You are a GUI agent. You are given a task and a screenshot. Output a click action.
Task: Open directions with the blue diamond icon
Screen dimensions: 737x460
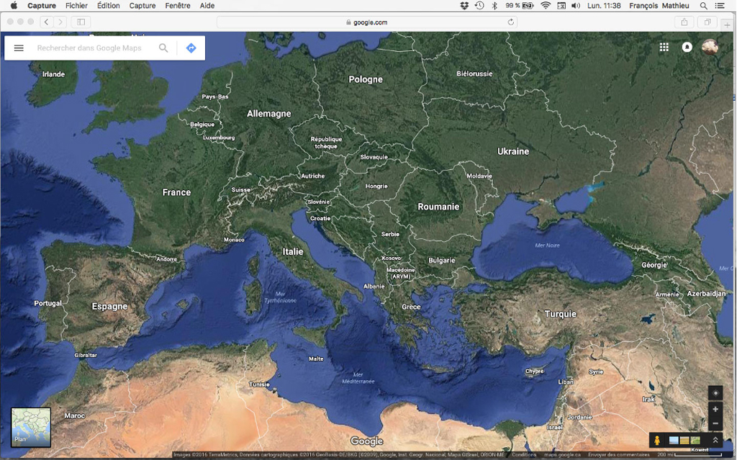click(x=191, y=48)
